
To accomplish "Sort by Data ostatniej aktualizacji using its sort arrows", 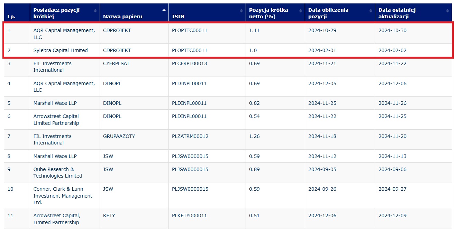I will click(x=448, y=11).
